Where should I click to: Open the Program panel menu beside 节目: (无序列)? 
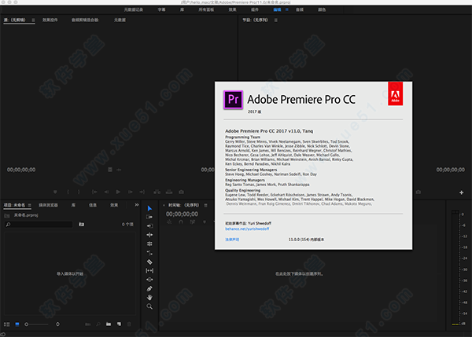pyautogui.click(x=276, y=20)
